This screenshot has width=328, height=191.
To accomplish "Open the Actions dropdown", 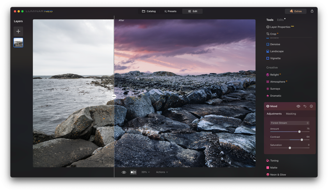I will (x=162, y=172).
